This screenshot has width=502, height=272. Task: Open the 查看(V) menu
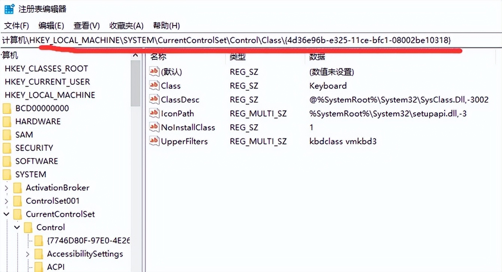point(86,25)
